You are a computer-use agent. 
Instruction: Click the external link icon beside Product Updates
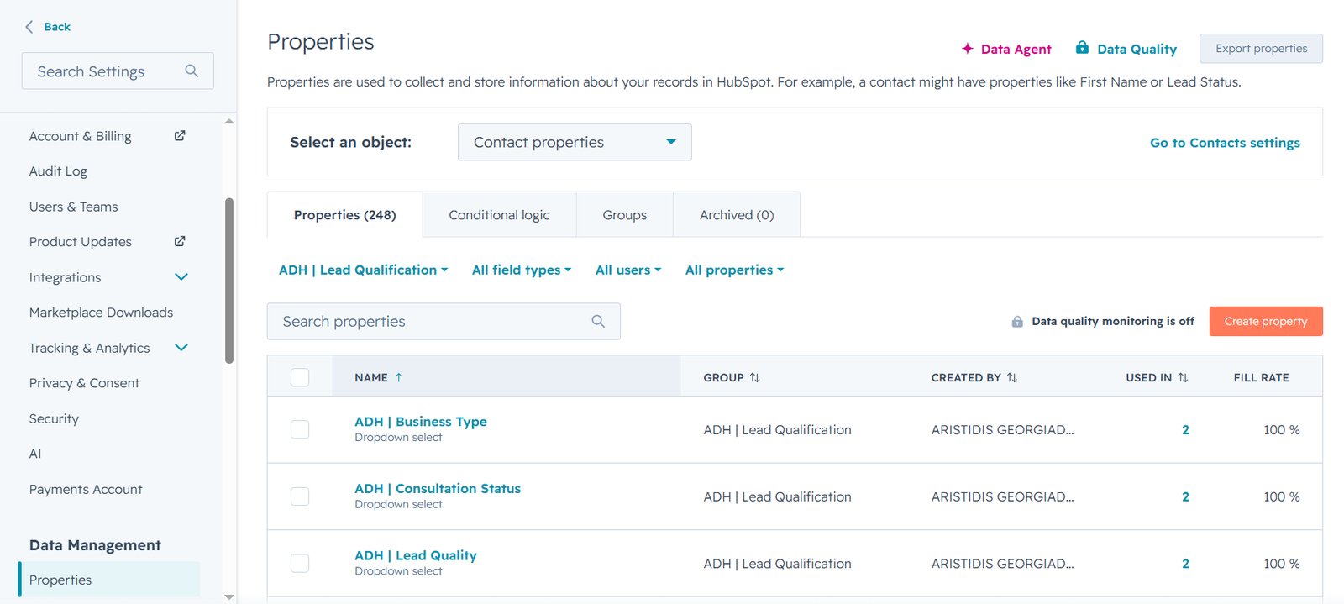[x=180, y=241]
